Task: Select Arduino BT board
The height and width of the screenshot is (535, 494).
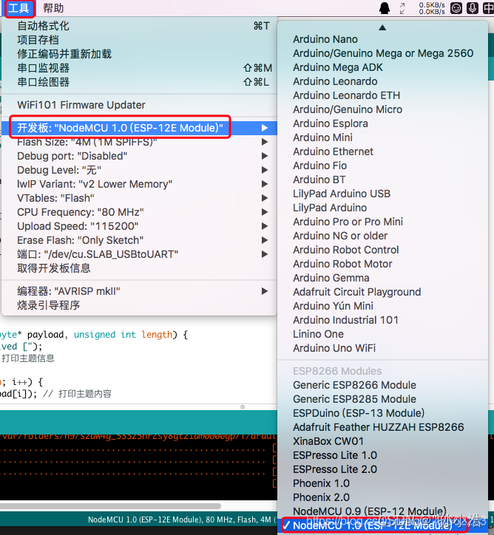Action: click(383, 180)
